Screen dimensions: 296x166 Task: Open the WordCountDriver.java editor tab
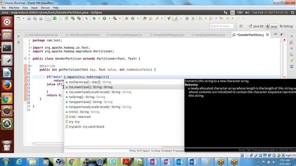42,35
